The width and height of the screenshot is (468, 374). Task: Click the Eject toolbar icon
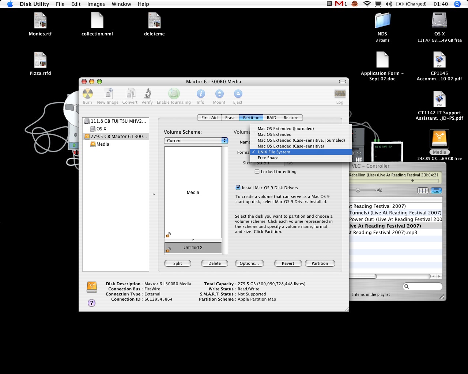[x=238, y=94]
